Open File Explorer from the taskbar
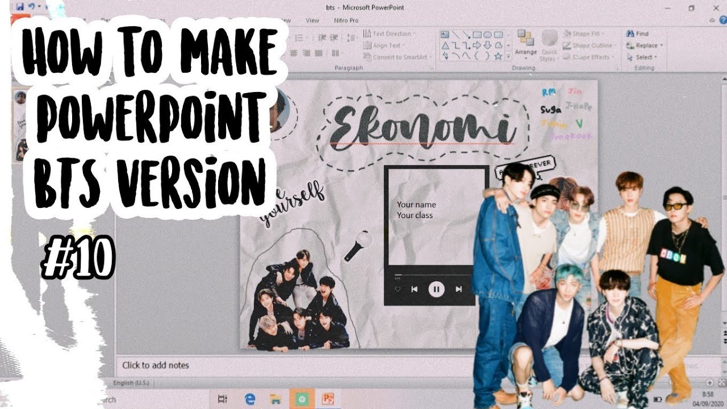 275,399
